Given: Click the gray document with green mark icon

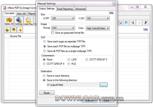Looking at the screenshot, I should tap(133, 23).
